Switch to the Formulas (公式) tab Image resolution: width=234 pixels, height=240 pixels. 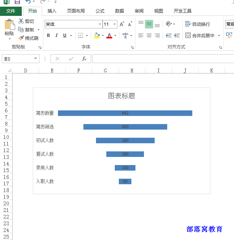coord(100,11)
